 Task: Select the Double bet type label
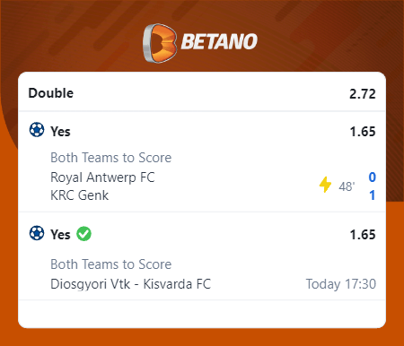[51, 93]
